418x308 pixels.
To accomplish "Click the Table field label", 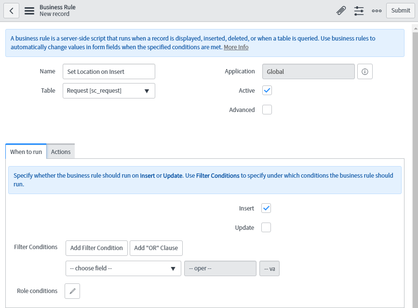I will tap(48, 90).
